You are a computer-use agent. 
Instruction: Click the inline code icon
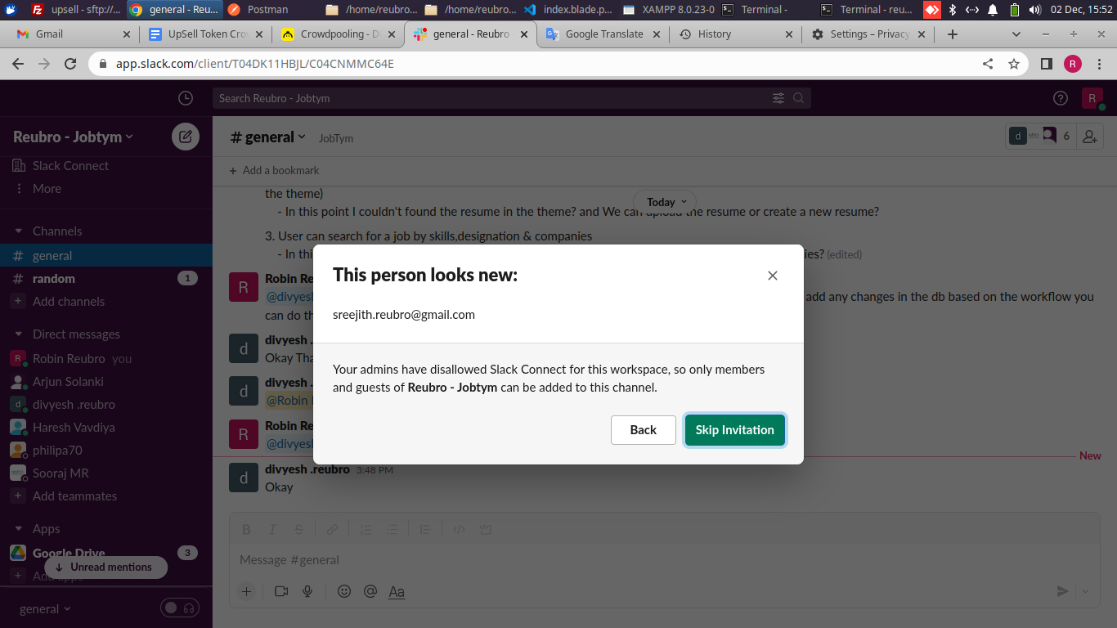coord(459,529)
